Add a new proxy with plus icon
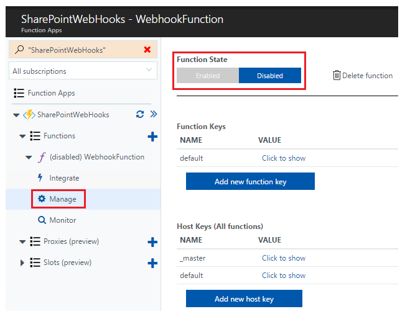410x314 pixels. (152, 242)
